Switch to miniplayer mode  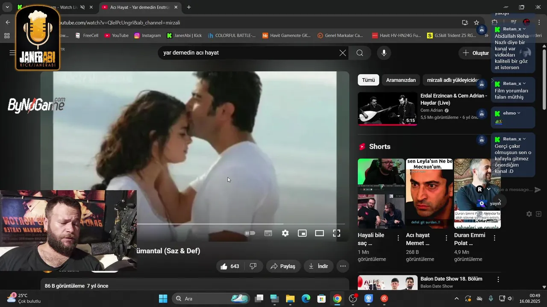pos(302,233)
